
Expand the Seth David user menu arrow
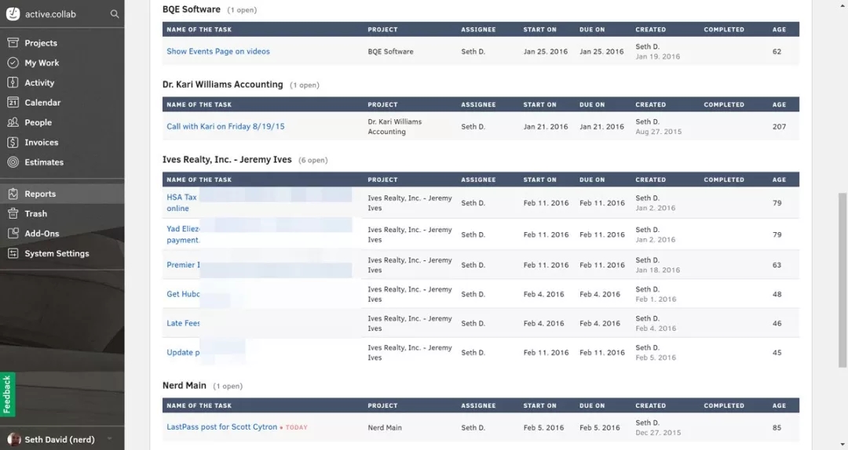110,439
